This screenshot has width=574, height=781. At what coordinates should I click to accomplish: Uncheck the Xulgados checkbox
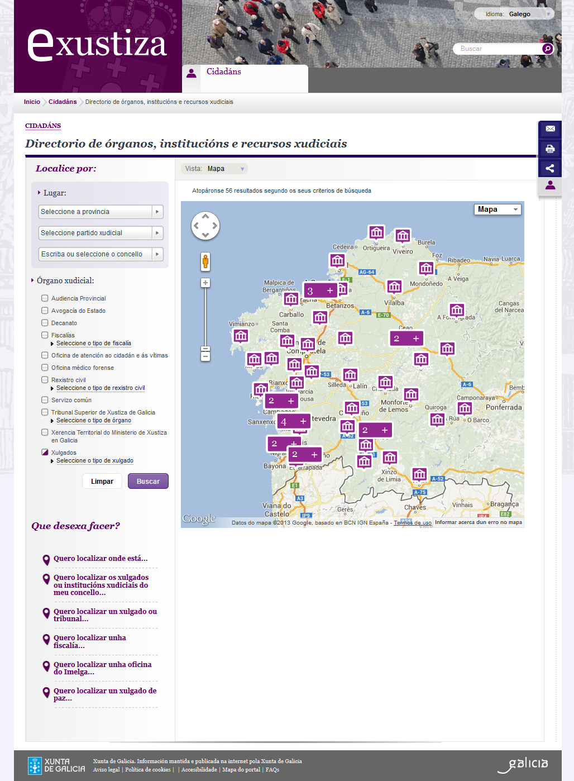[45, 453]
